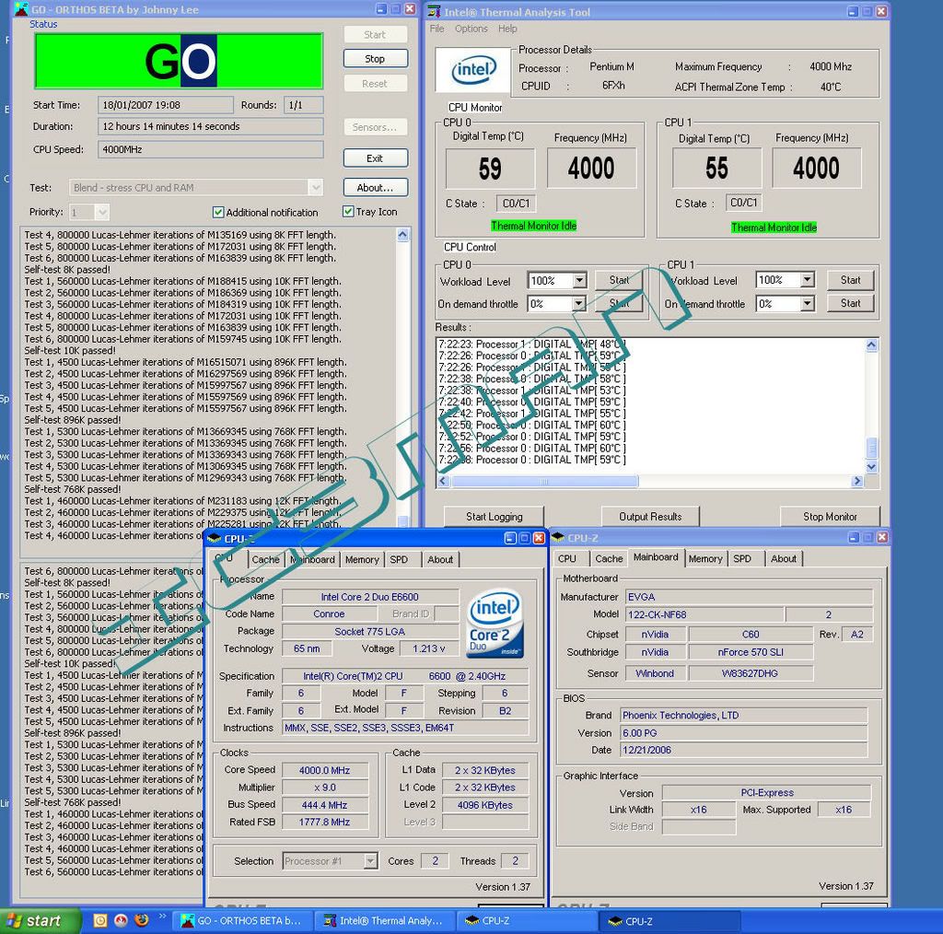This screenshot has height=934, width=943.
Task: Click the Intel Core 2 Duo E6600 name field
Action: point(370,597)
